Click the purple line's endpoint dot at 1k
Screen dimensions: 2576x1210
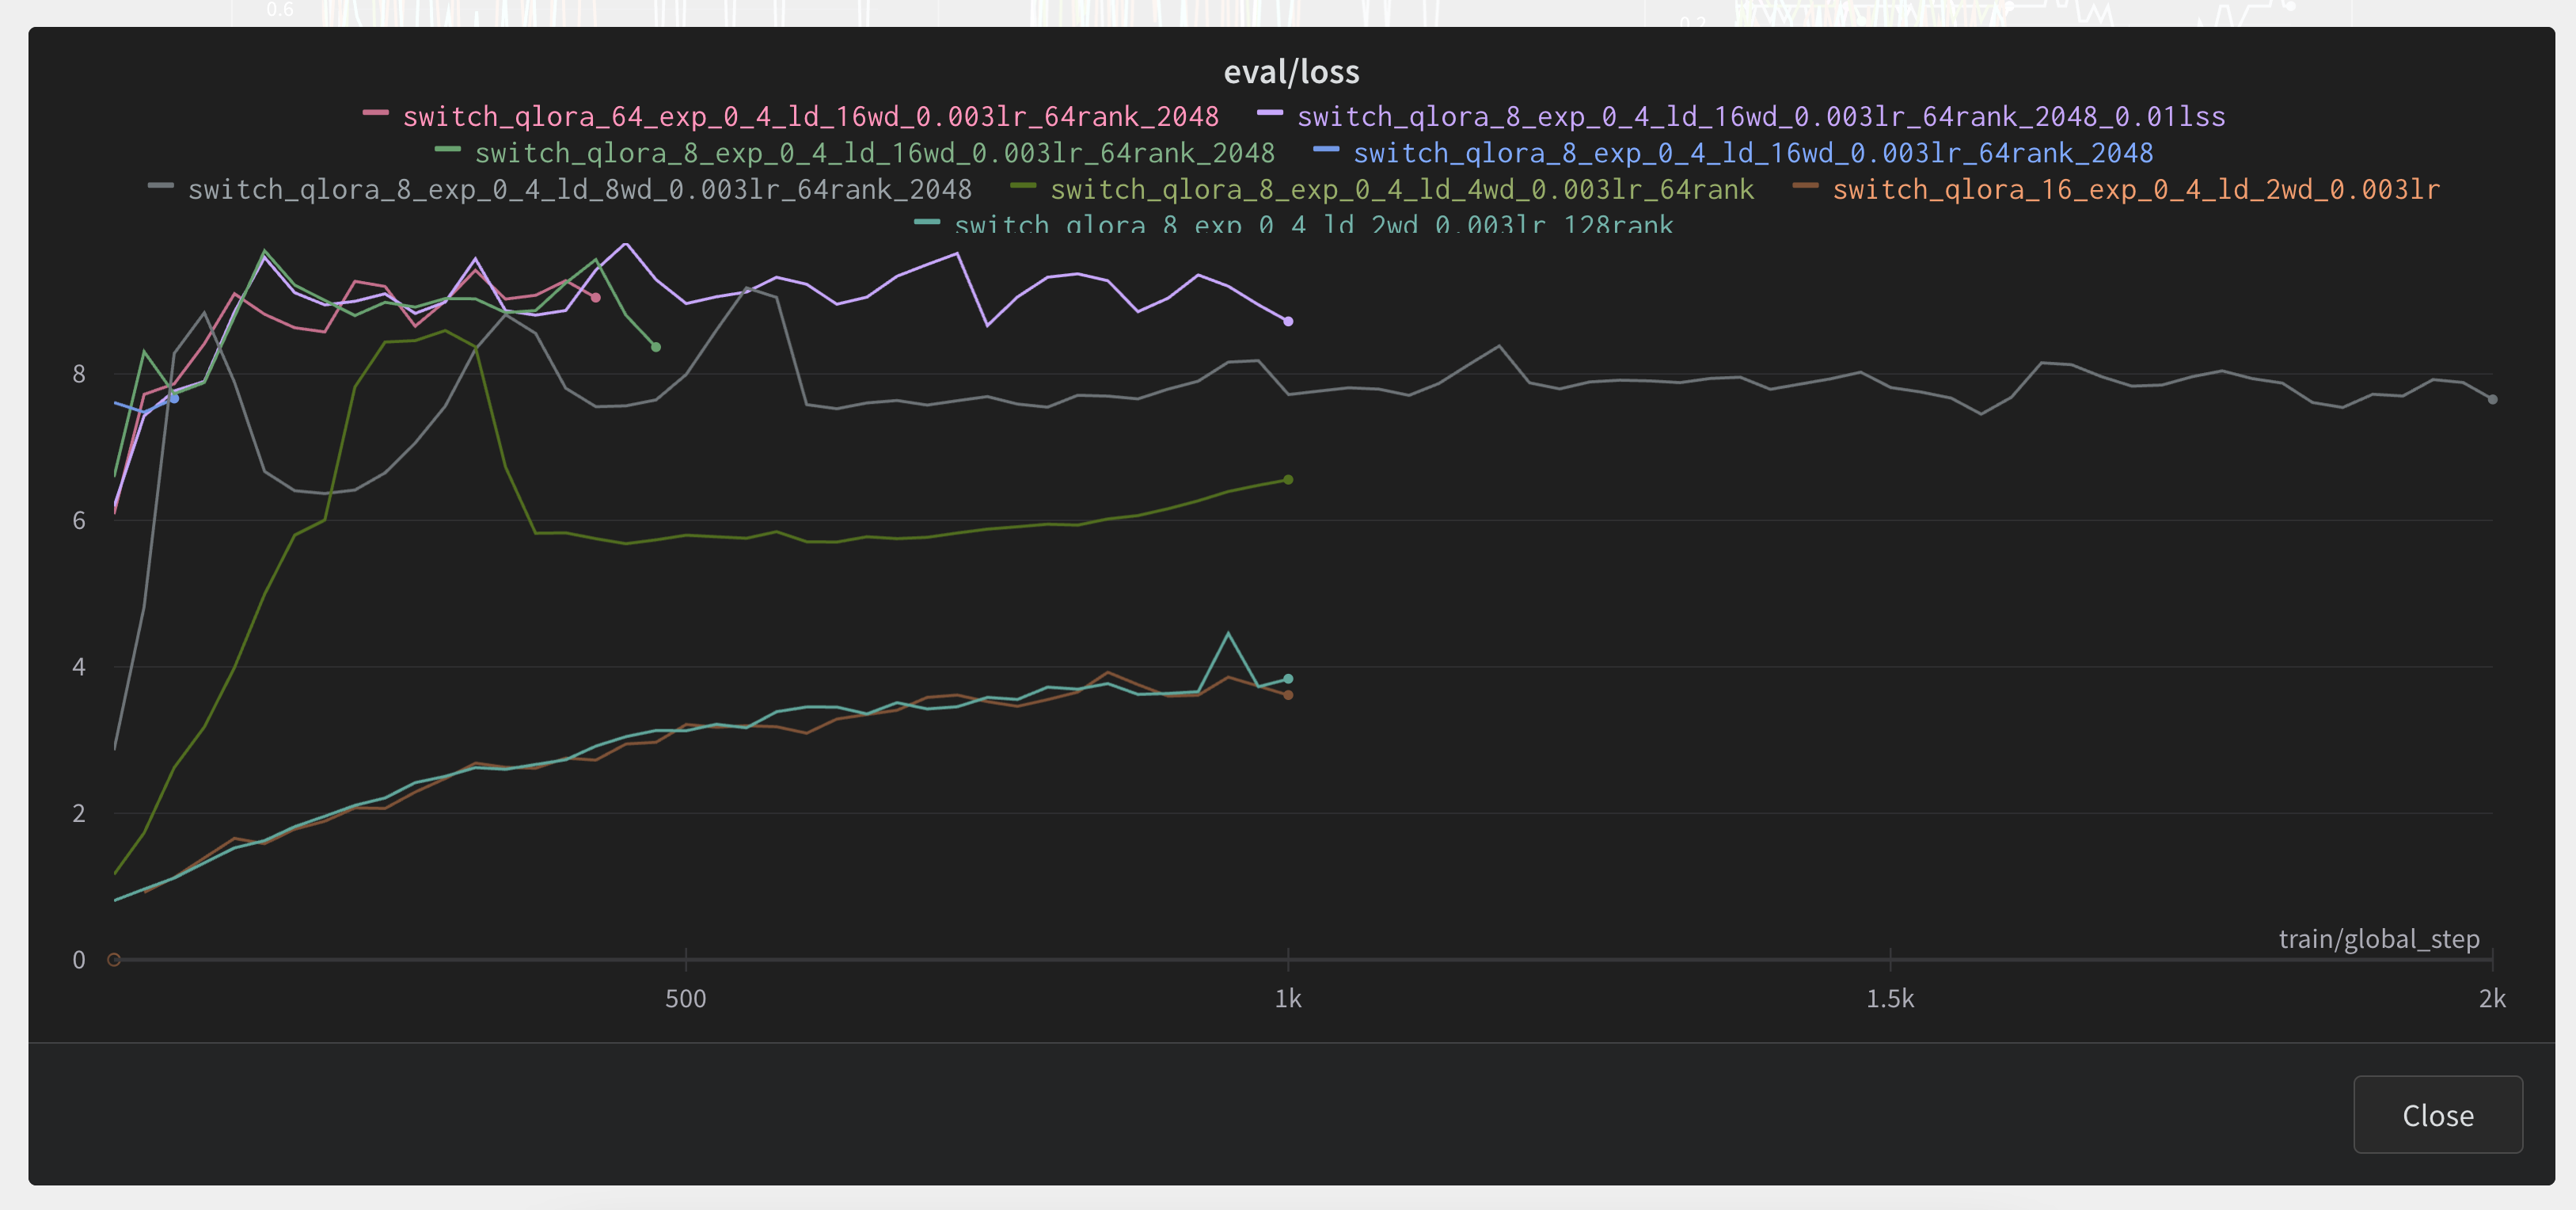(x=1288, y=321)
